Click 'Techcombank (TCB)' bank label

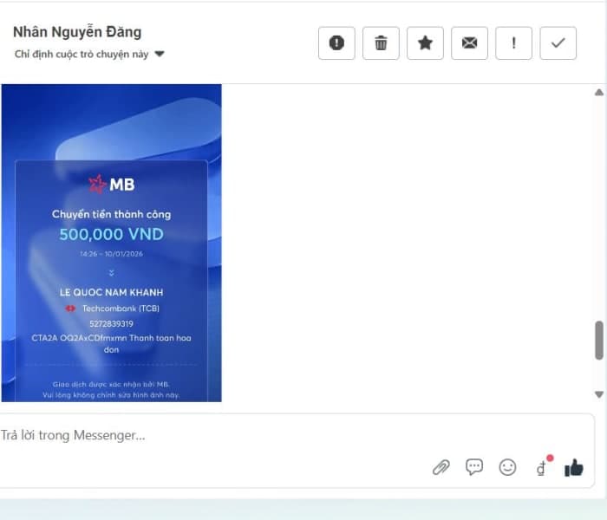121,309
